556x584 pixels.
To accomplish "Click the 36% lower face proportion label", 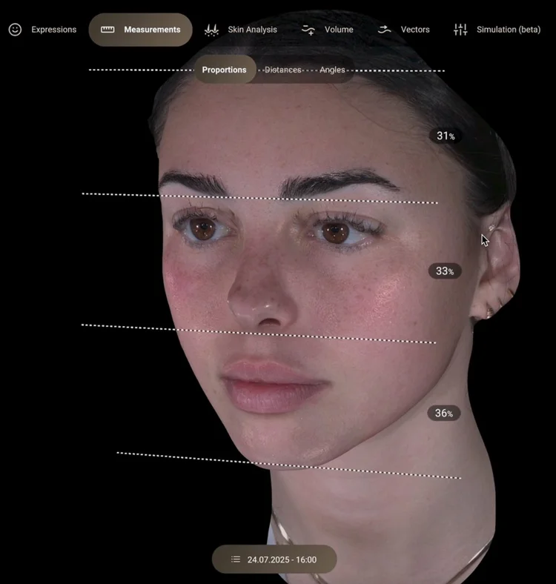I will coord(444,413).
